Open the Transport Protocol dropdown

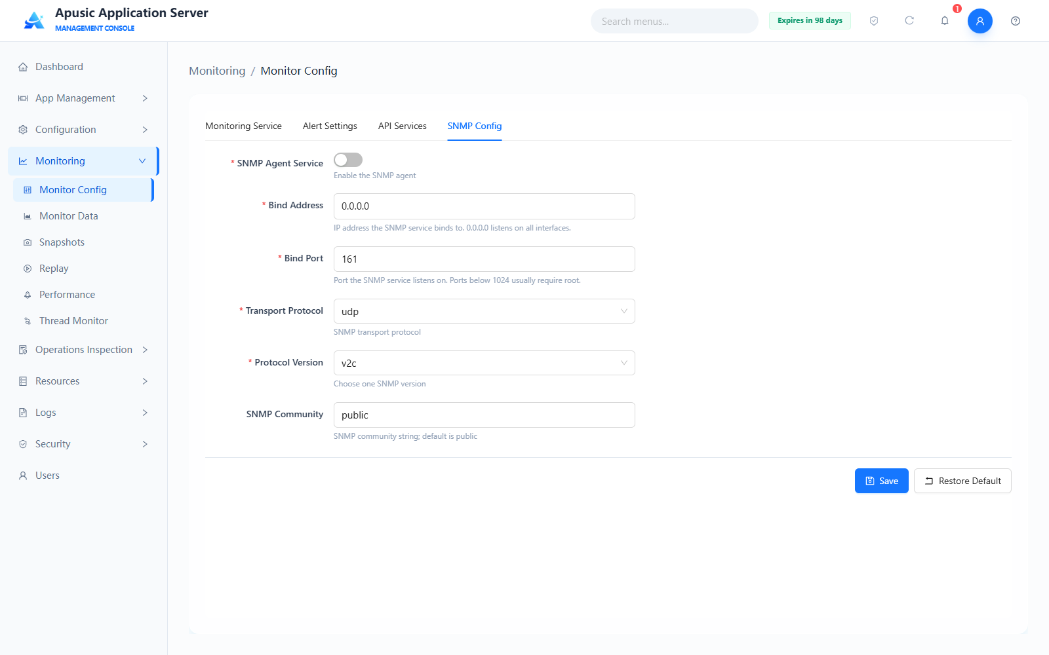coord(485,311)
